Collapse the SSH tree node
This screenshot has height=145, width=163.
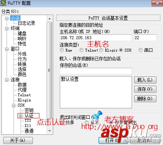click(x=14, y=105)
